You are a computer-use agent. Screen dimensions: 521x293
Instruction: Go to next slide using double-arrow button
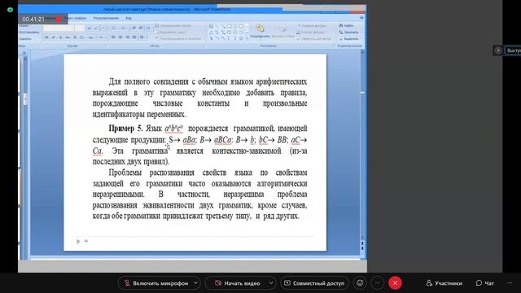click(x=362, y=248)
